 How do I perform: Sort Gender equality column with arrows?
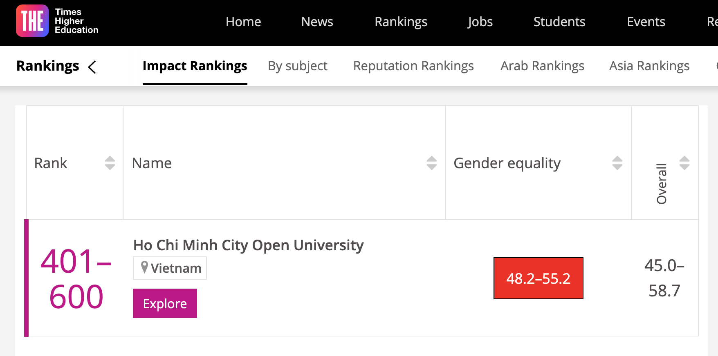617,163
